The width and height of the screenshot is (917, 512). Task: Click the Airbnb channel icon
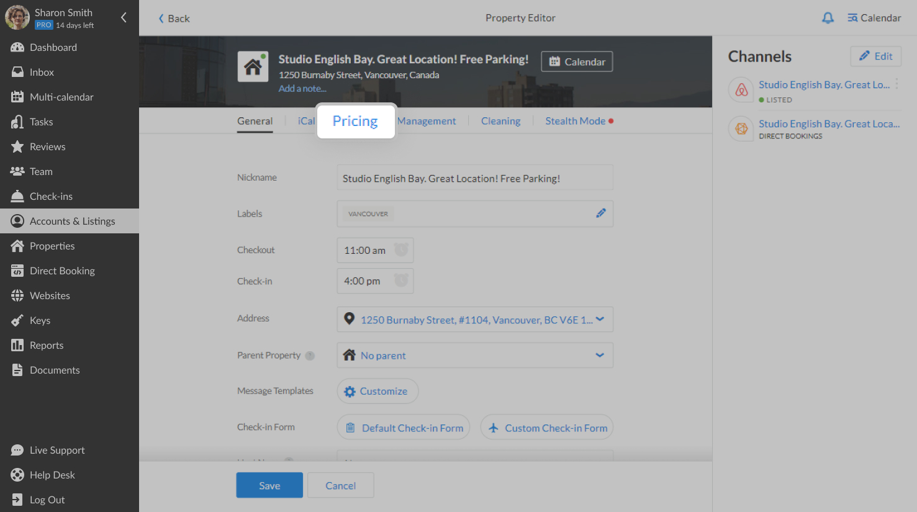tap(741, 90)
